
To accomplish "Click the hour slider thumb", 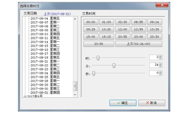I will click(x=98, y=58).
